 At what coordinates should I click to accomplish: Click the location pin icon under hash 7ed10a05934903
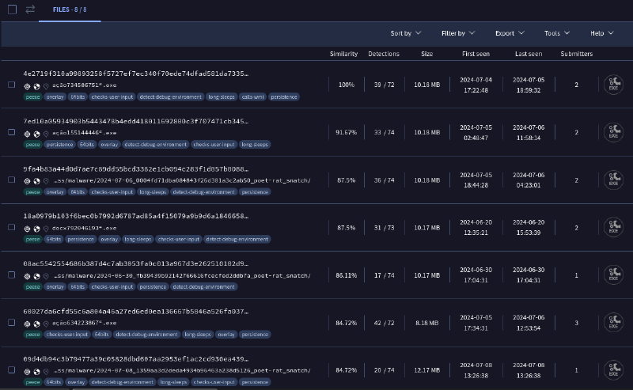pos(46,133)
